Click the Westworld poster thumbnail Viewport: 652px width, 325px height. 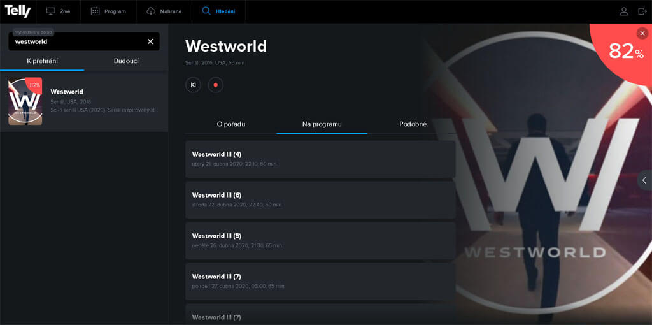25,101
